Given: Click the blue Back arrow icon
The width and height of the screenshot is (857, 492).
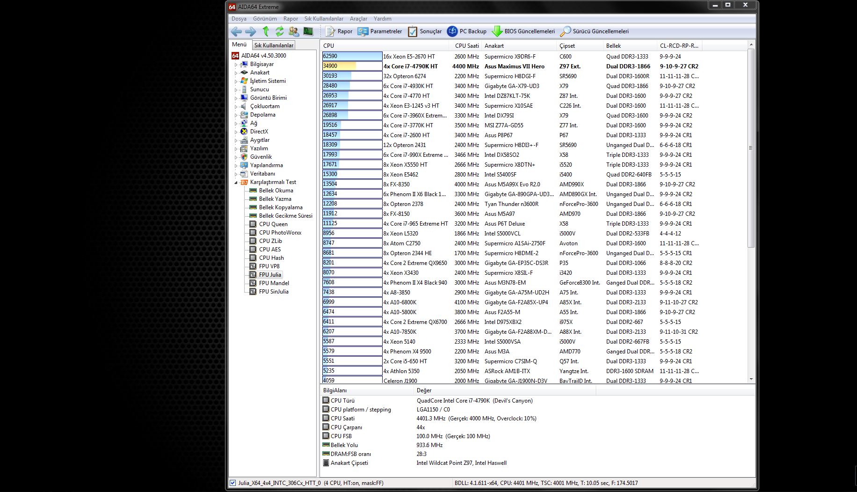Looking at the screenshot, I should coord(236,31).
